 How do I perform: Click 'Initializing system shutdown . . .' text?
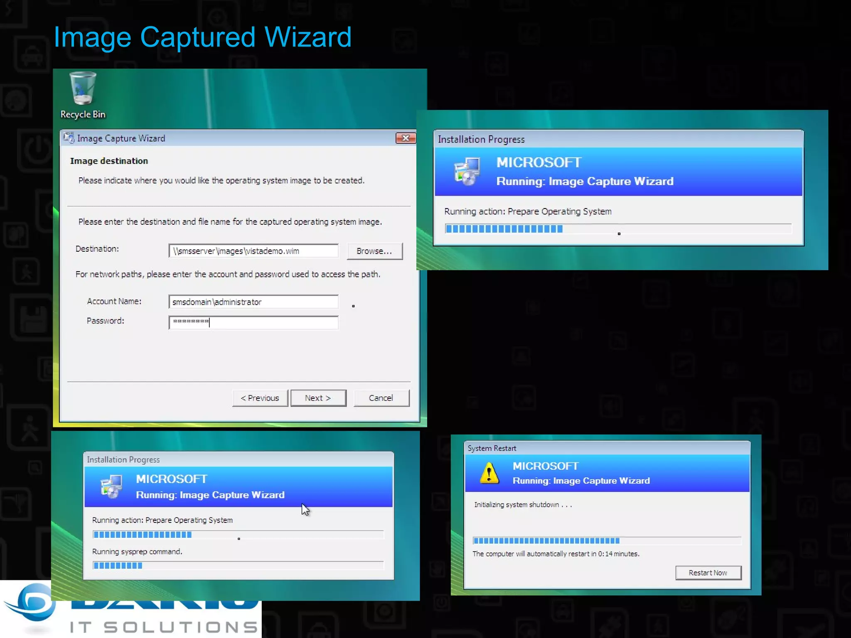pyautogui.click(x=523, y=505)
